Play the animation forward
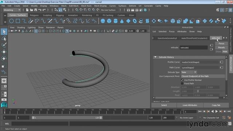 tap(217, 111)
